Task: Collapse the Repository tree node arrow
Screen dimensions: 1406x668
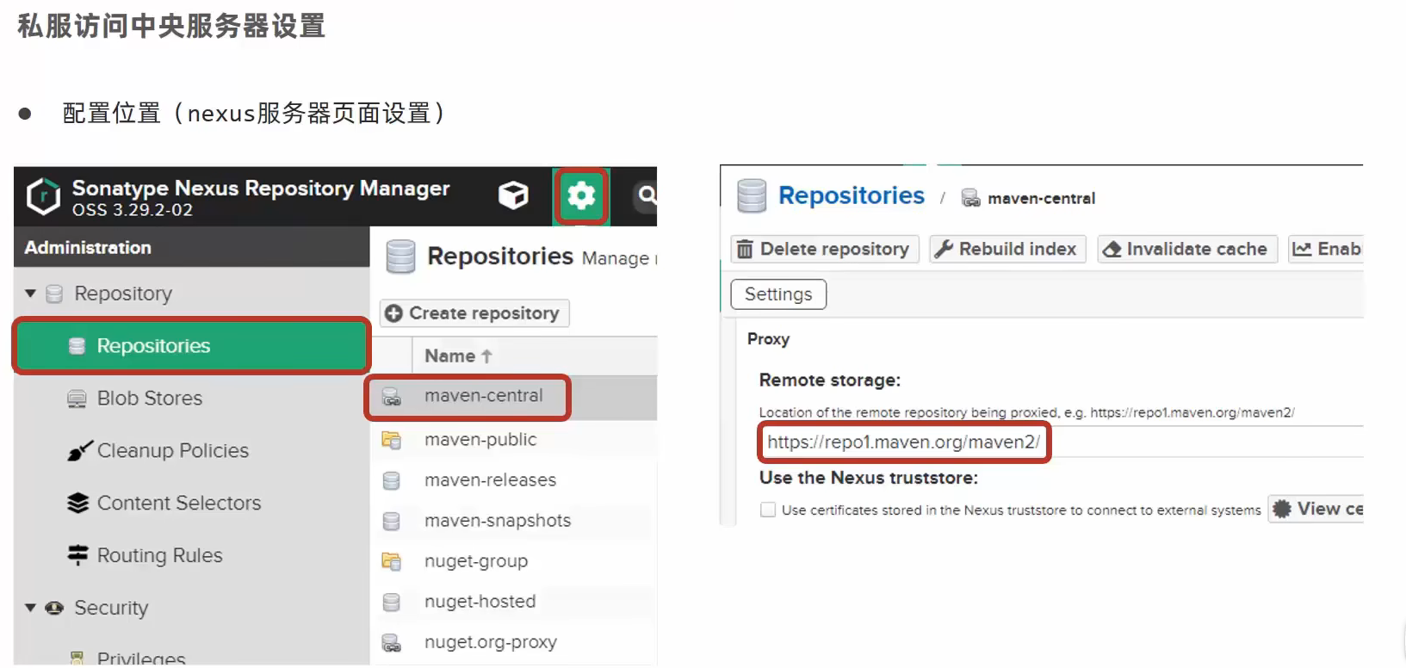Action: click(31, 294)
